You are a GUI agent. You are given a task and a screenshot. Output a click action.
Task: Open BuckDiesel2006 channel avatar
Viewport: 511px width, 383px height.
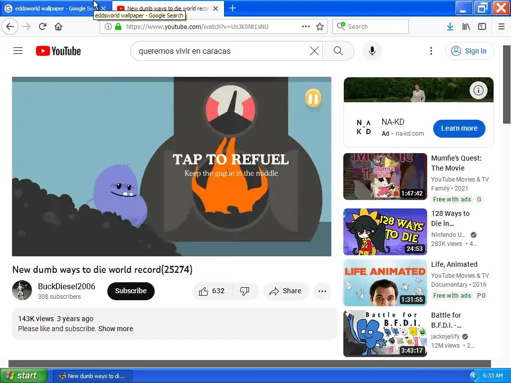click(x=22, y=290)
